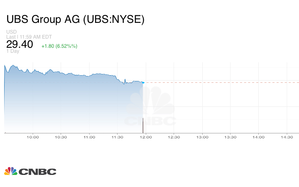299x187 pixels.
Task: Click the blue current-price dot on the chart
Action: [x=143, y=83]
